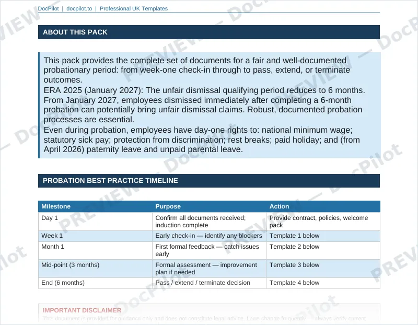This screenshot has height=325, width=418.
Task: Click the 'From January 2027, employees dismissed' paragraph
Action: point(203,110)
